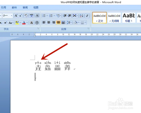Switch to the 审阅 ribbon tab
The image size is (141, 113).
click(25, 8)
